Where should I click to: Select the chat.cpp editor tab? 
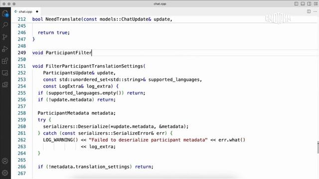[25, 11]
